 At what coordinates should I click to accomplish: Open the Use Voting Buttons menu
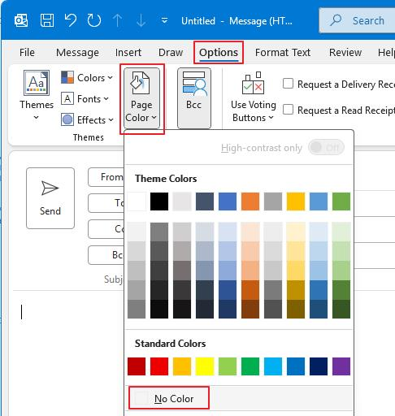click(253, 97)
